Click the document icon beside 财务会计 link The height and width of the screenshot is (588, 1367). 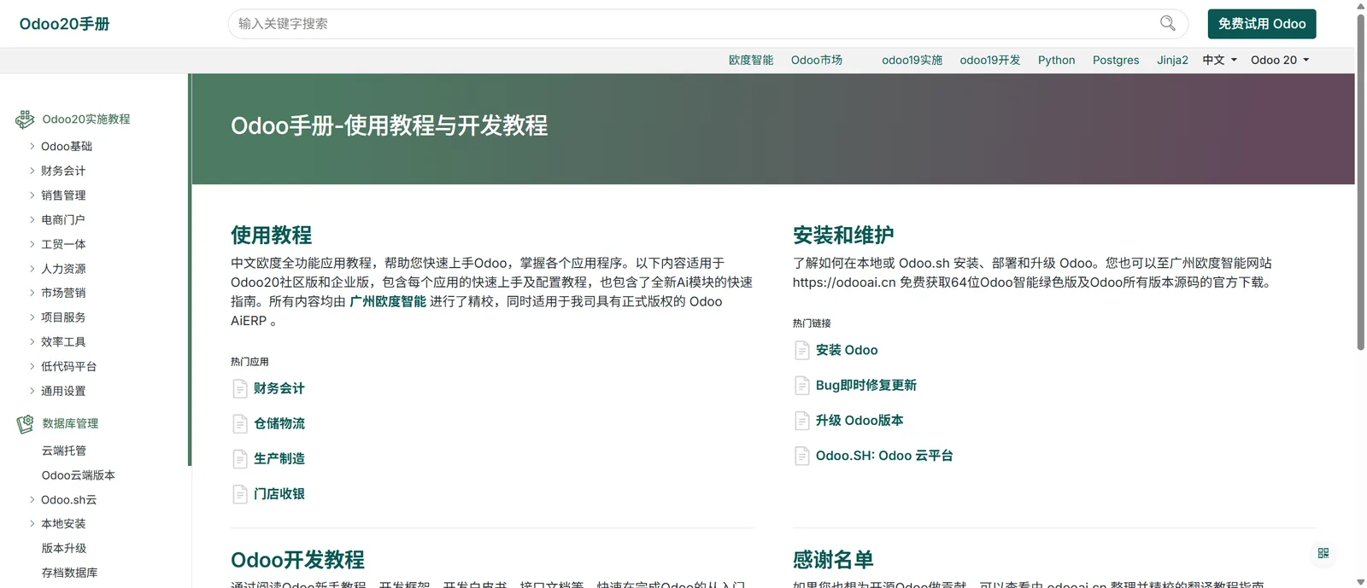(240, 389)
